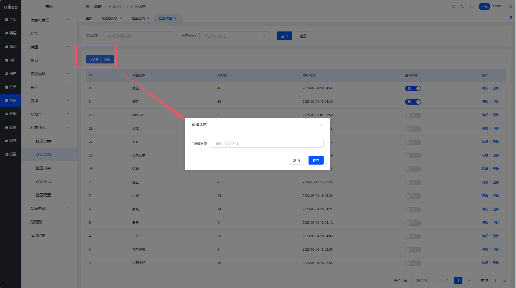Collapse sidebar using hamburger menu icon

tap(88, 6)
